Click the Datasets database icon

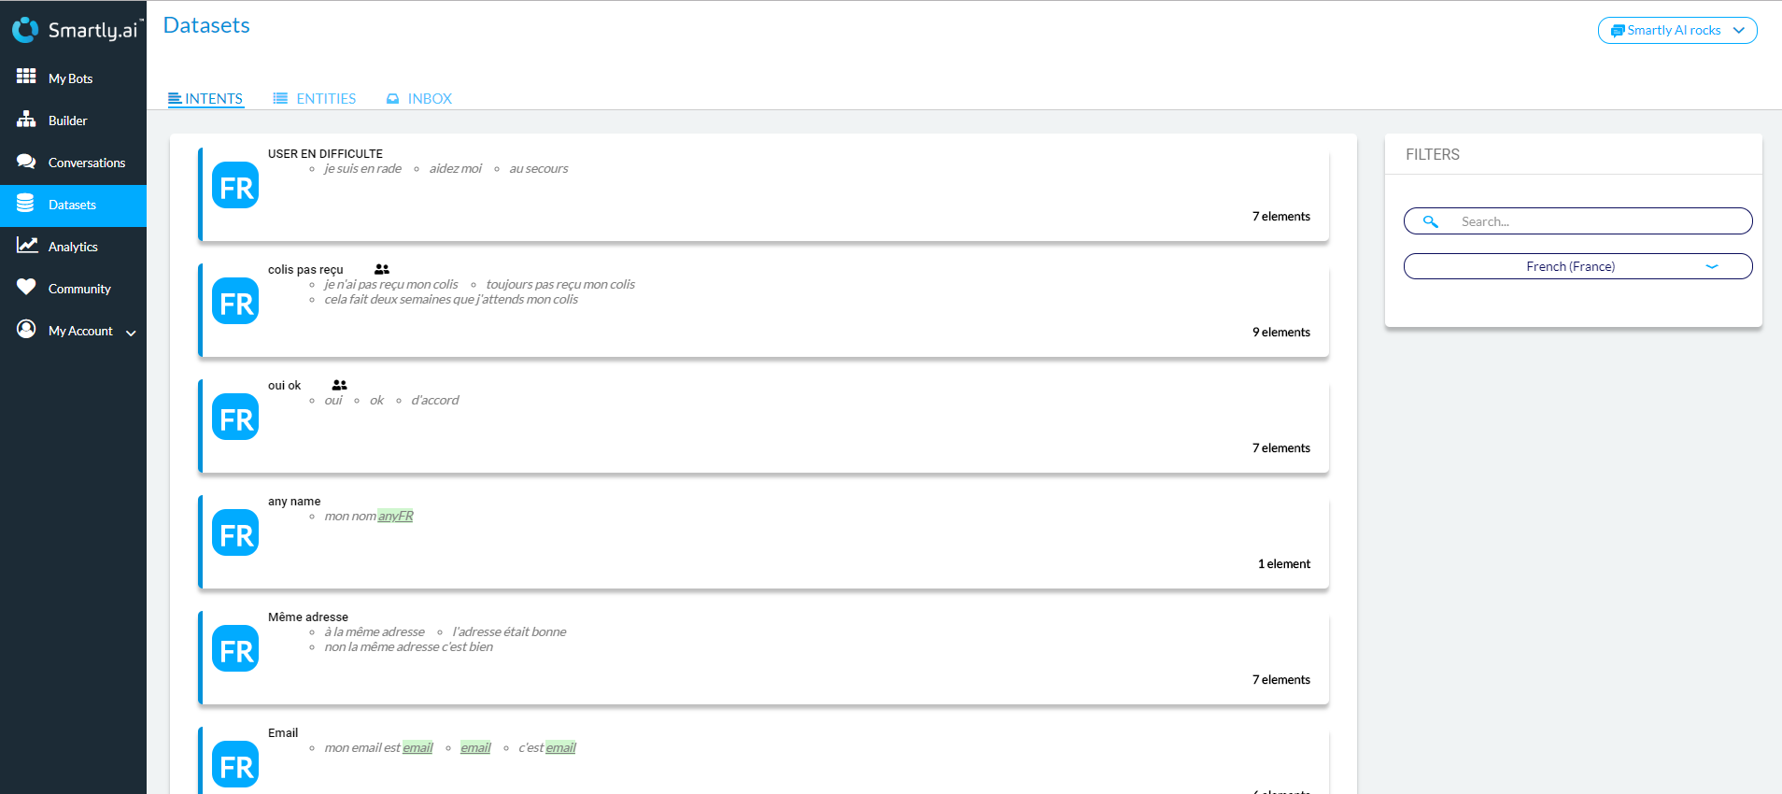coord(25,203)
